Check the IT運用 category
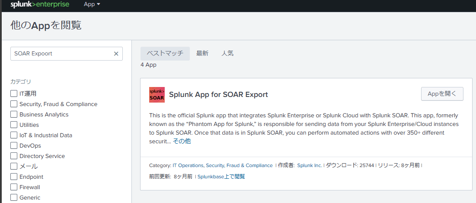Screen dimensions: 476x203 (x=14, y=93)
